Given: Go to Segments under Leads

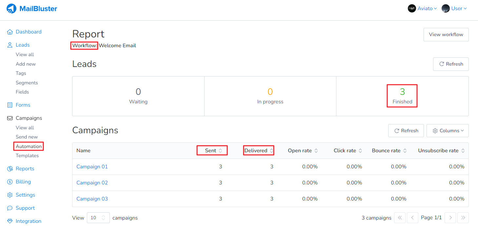Looking at the screenshot, I should [27, 83].
